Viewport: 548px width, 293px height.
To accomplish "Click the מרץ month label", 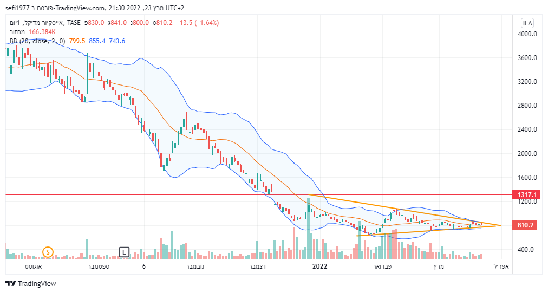I will [438, 266].
